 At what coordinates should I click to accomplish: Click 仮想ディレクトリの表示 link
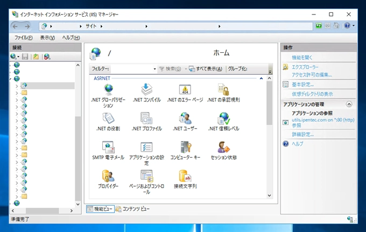coord(312,94)
